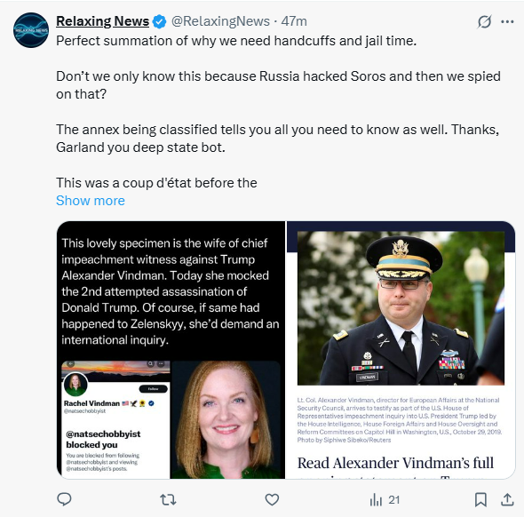Click the Read Alexander Vindman's full headline
Image resolution: width=524 pixels, height=517 pixels.
tap(395, 463)
